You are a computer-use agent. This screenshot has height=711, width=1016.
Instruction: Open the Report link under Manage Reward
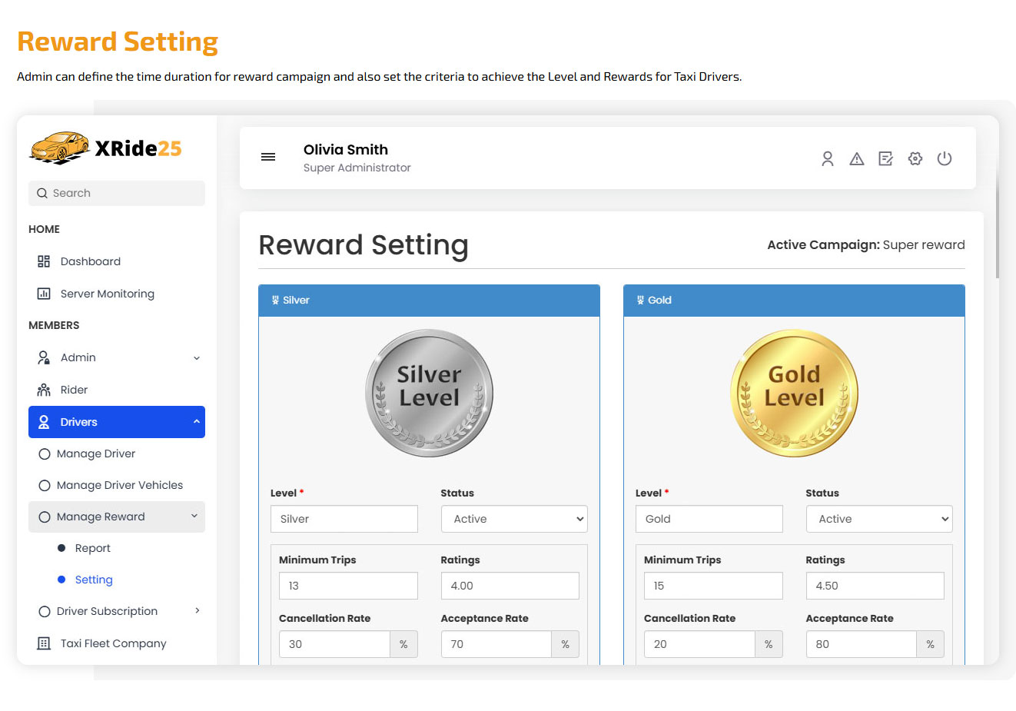93,548
